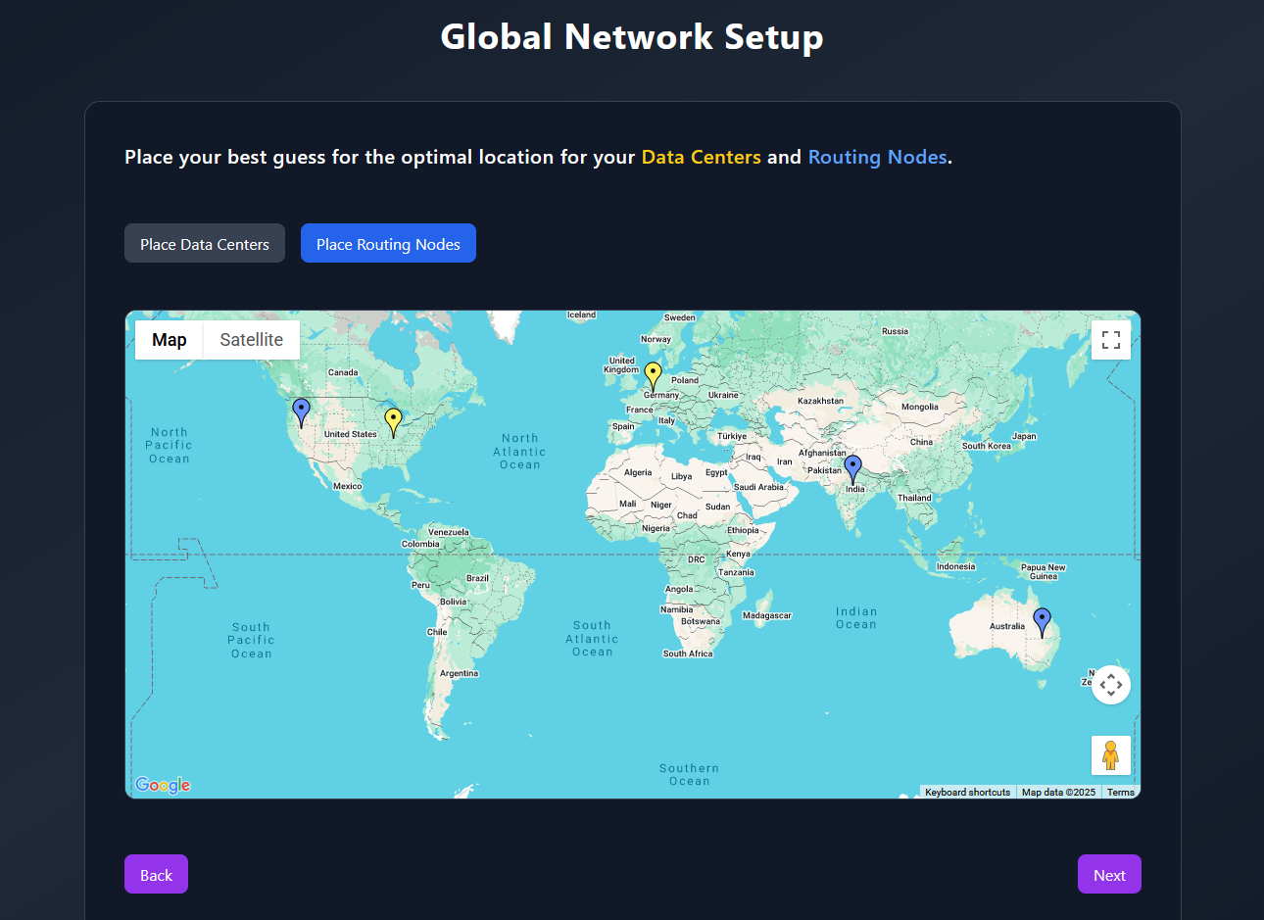Click the Russia label on the map

pos(895,331)
